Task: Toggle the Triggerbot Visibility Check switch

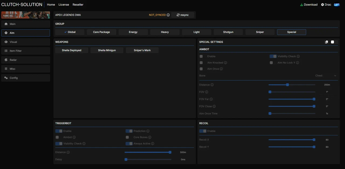Action: 59,144
